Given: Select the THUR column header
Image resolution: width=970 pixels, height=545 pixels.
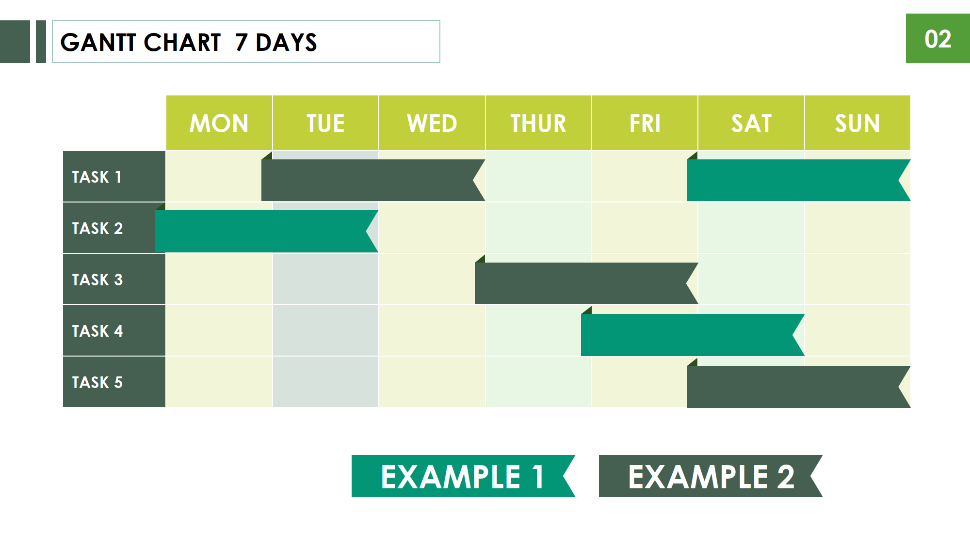Looking at the screenshot, I should [538, 123].
